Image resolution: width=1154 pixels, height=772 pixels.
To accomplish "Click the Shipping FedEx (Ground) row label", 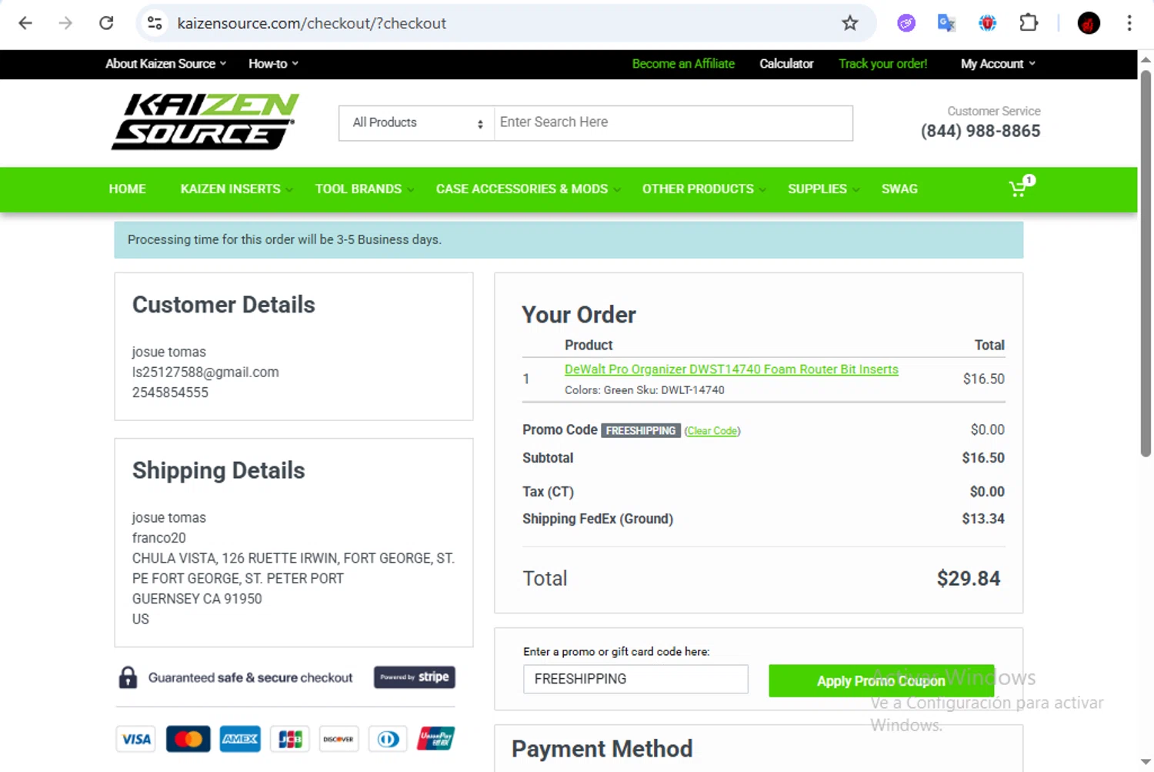I will tap(598, 519).
